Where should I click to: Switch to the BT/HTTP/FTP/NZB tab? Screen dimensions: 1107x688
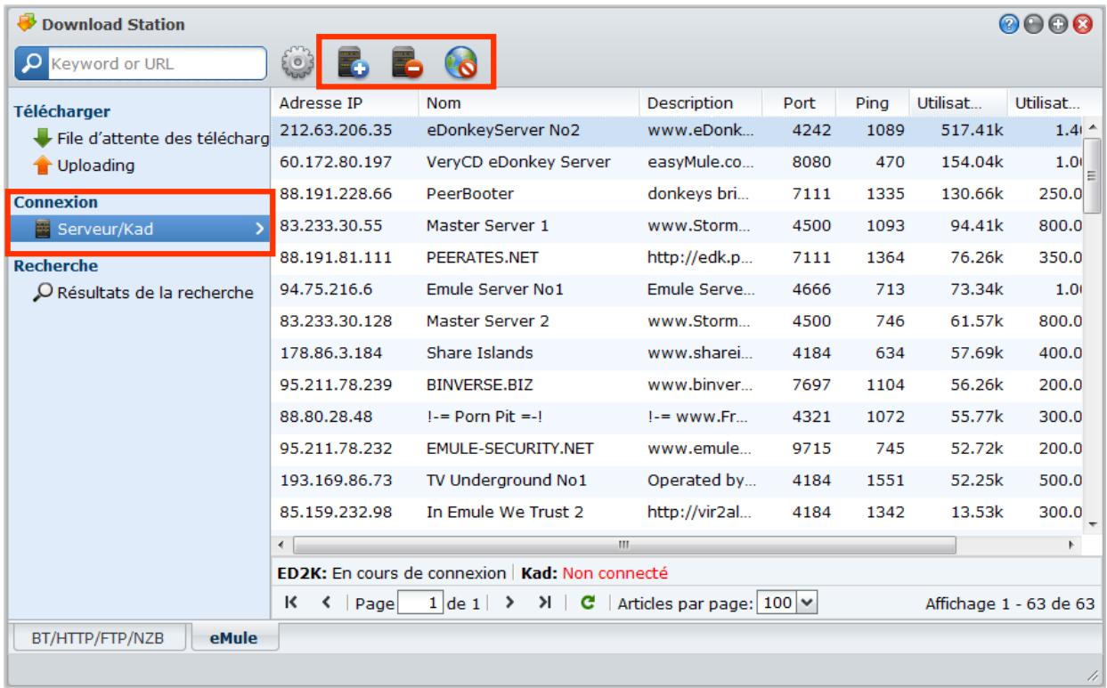(x=101, y=637)
